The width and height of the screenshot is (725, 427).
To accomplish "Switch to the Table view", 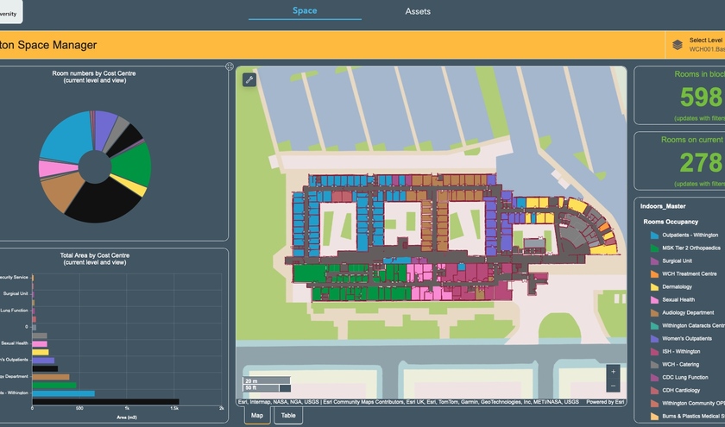I will pyautogui.click(x=288, y=415).
